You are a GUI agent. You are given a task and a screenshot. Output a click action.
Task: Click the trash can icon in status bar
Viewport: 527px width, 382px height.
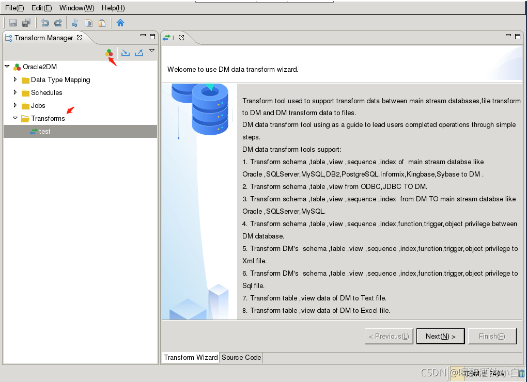(x=522, y=373)
